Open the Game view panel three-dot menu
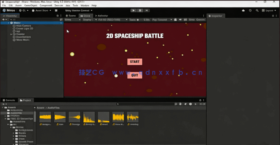The height and width of the screenshot is (145, 280). (x=203, y=16)
